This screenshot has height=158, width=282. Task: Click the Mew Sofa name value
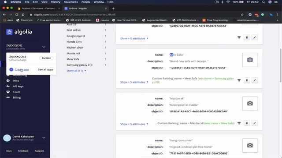pyautogui.click(x=176, y=54)
